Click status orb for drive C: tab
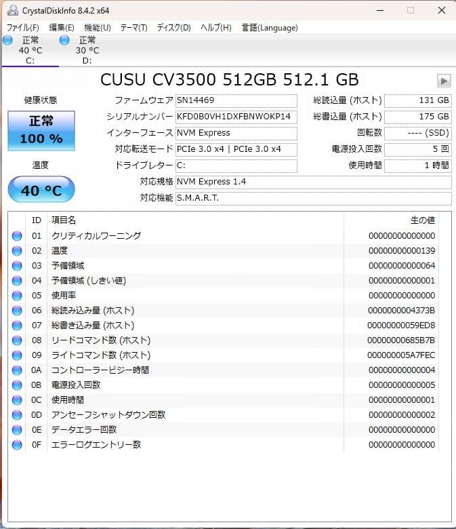Screen dimensions: 456x529 [x=7, y=40]
